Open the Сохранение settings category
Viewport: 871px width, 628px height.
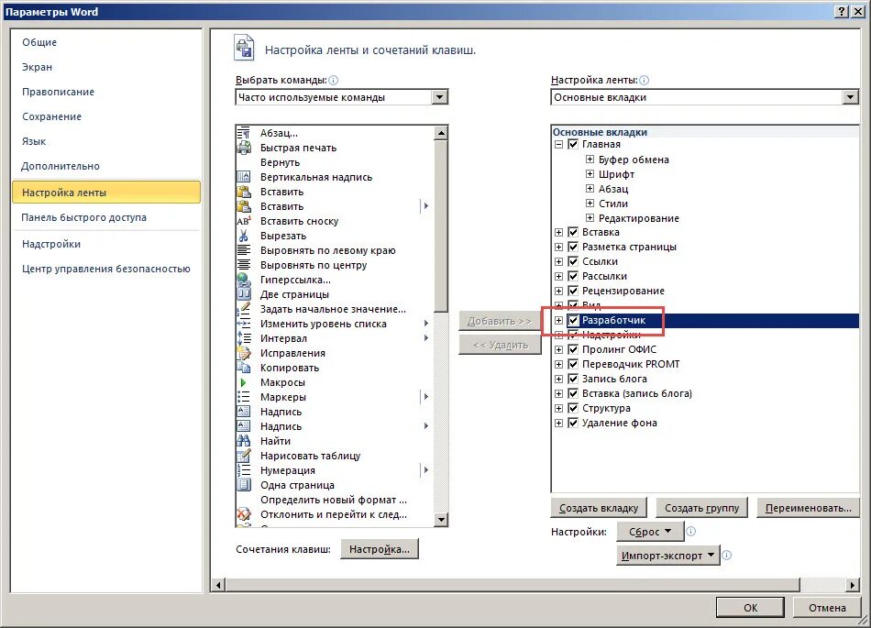51,116
